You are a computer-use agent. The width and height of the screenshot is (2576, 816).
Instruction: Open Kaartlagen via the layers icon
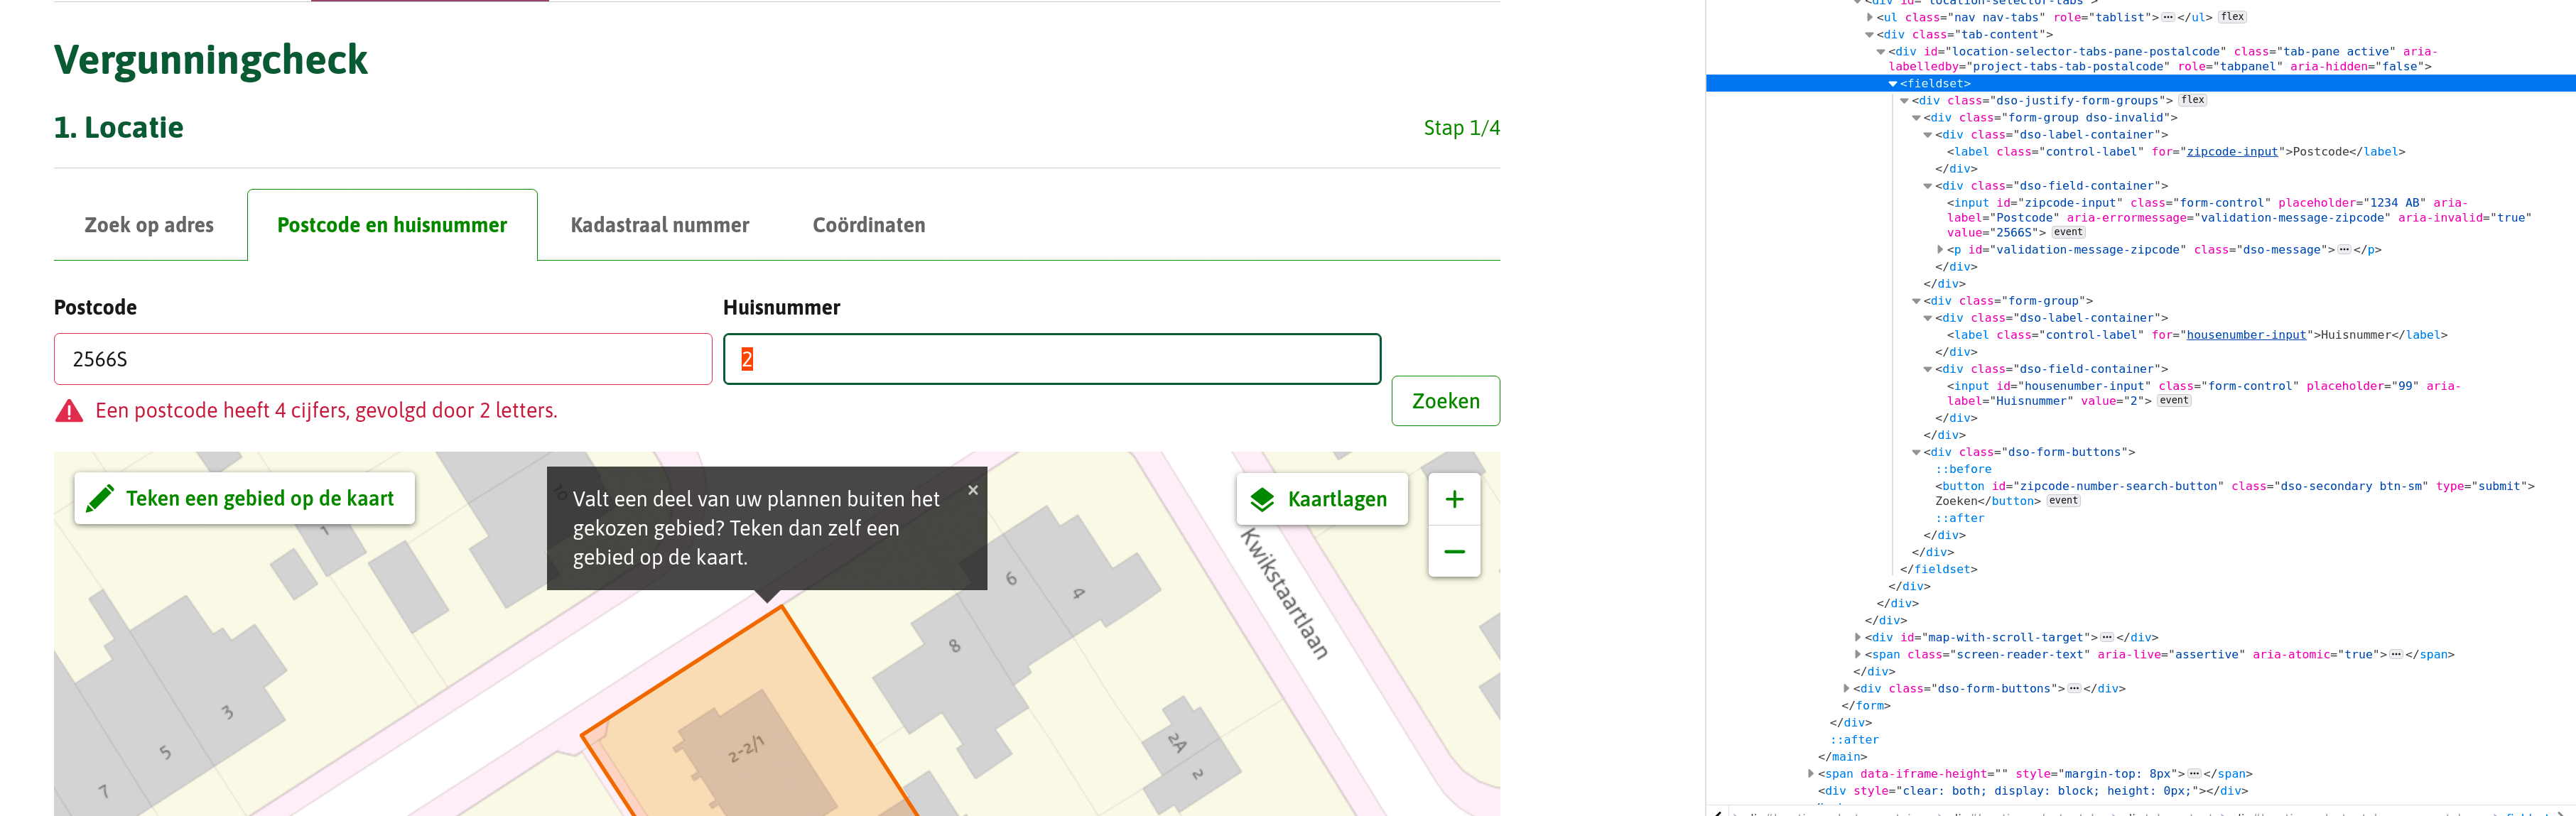coord(1262,498)
